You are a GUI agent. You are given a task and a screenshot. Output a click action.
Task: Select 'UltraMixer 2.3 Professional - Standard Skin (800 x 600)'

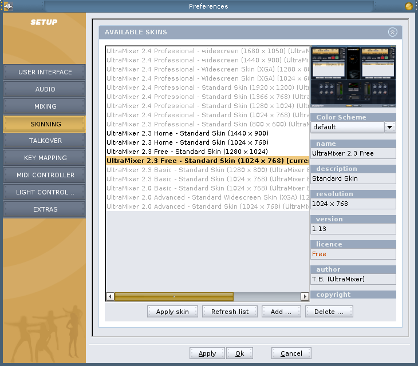click(207, 124)
